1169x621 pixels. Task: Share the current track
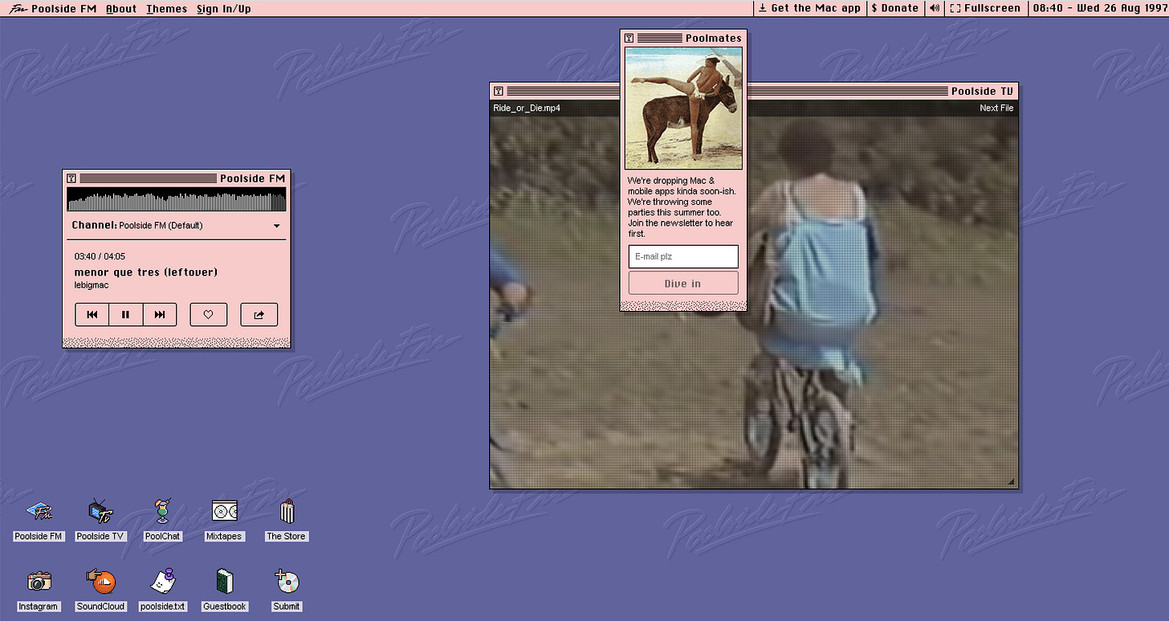[259, 315]
